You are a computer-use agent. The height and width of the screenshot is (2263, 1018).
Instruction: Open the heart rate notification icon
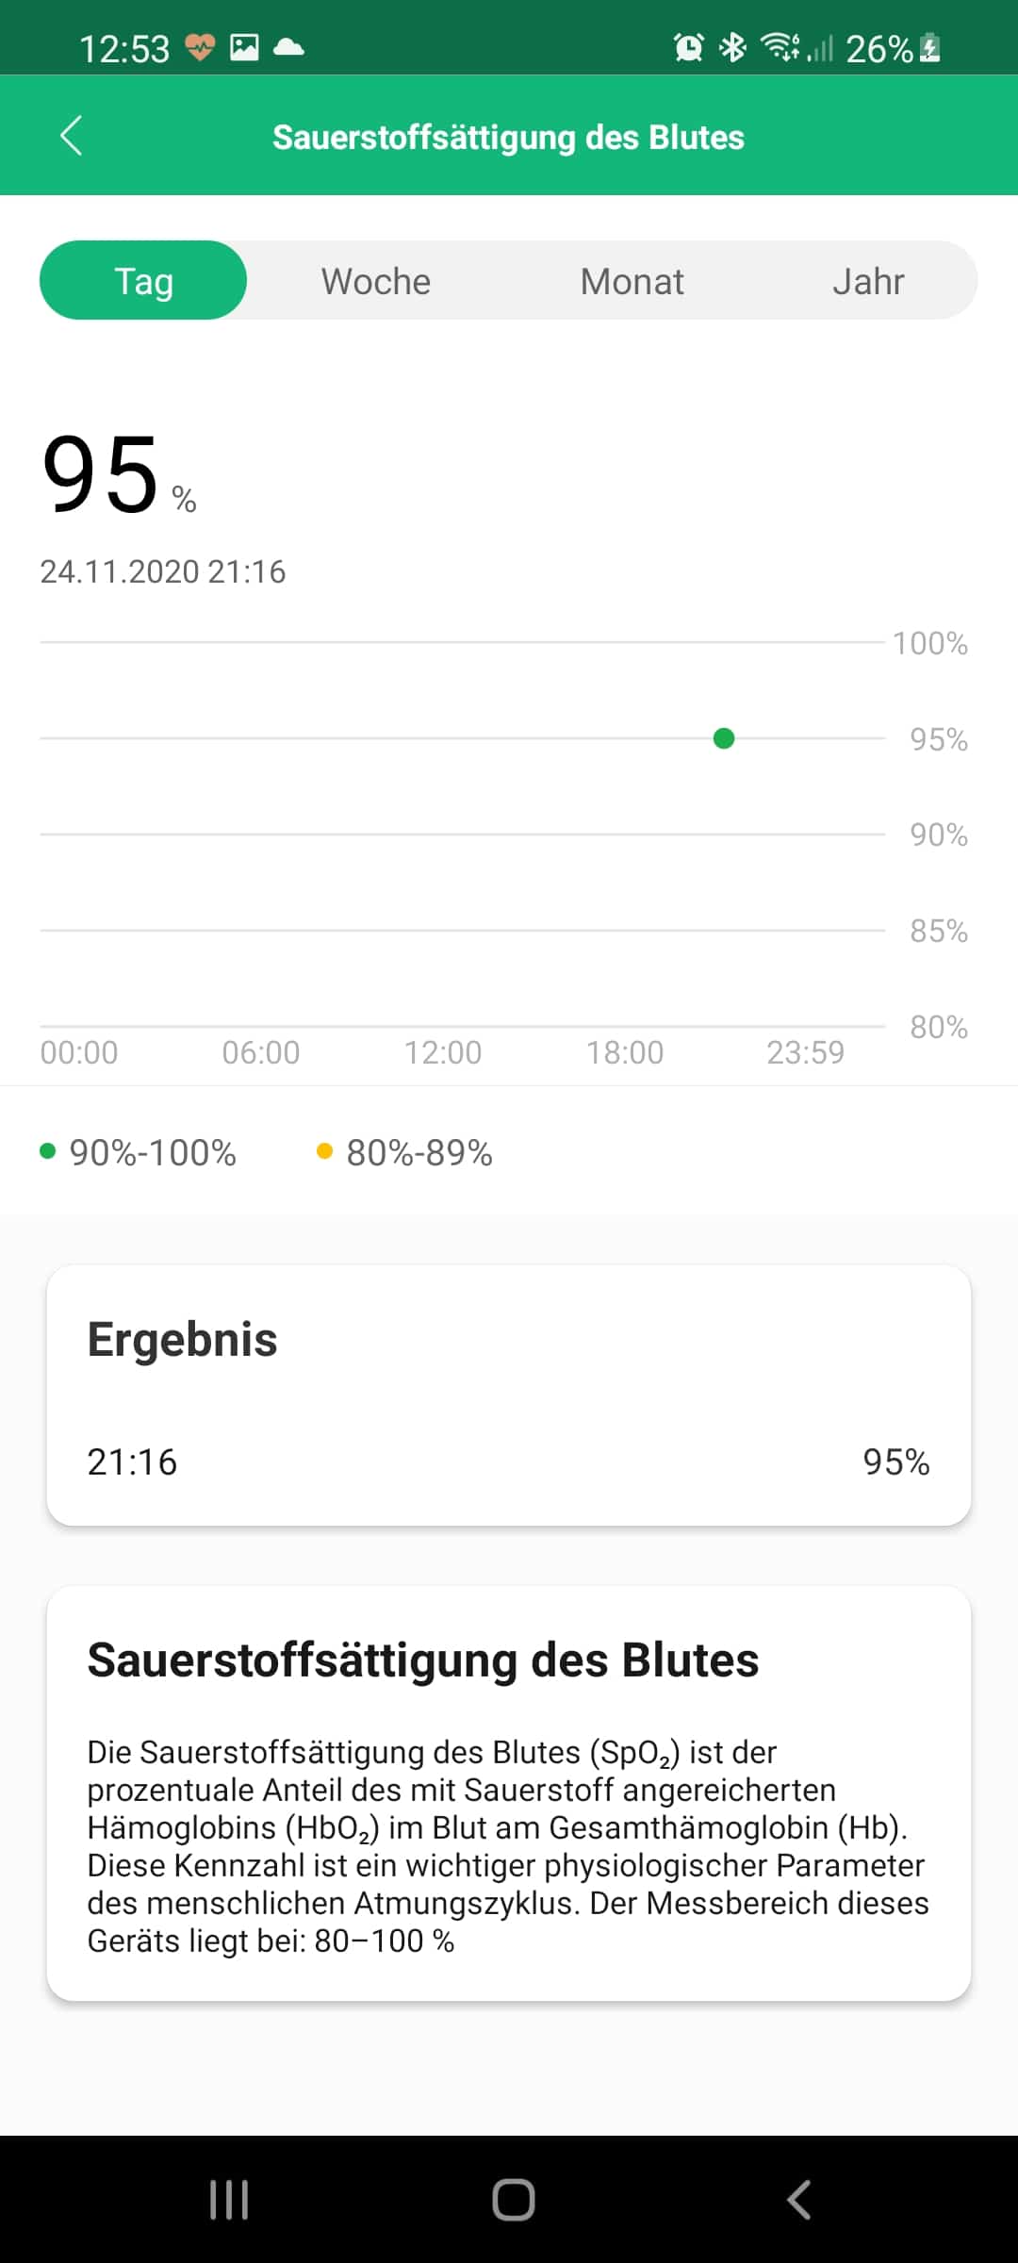(x=200, y=46)
